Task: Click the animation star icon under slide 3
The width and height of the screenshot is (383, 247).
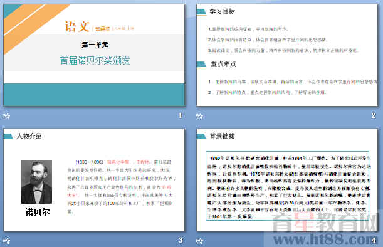Action: pos(6,241)
